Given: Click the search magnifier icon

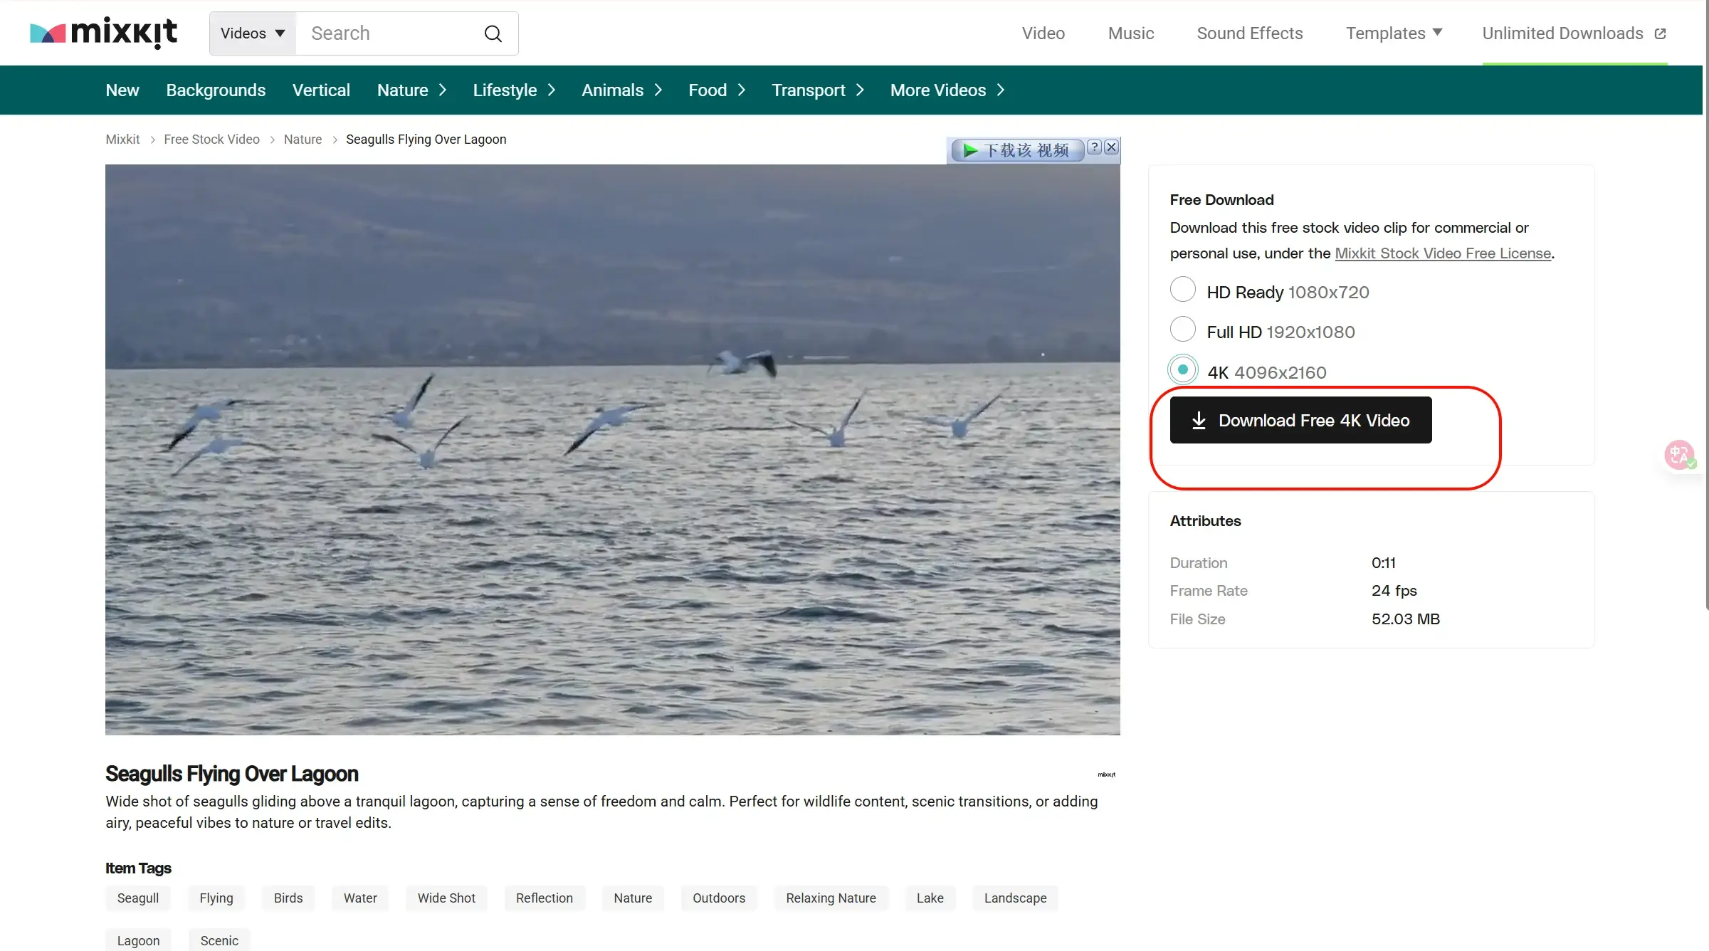Looking at the screenshot, I should coord(493,33).
